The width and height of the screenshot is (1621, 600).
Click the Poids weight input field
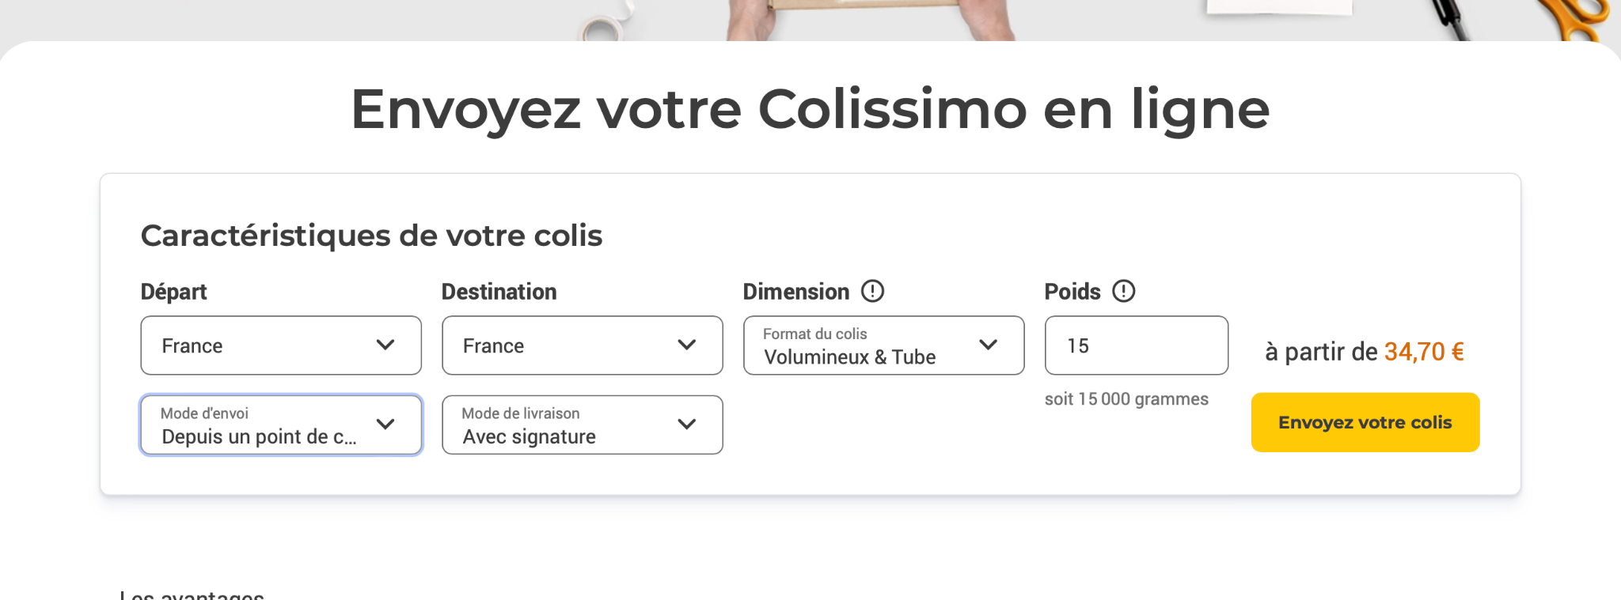click(1137, 345)
